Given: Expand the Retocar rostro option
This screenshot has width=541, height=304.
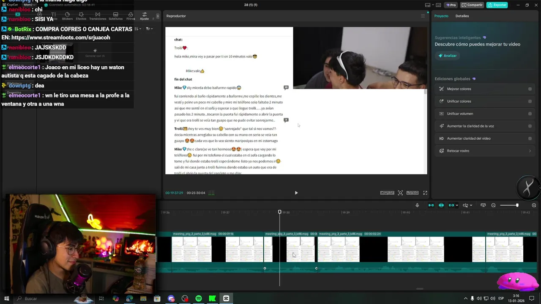Looking at the screenshot, I should pyautogui.click(x=530, y=151).
